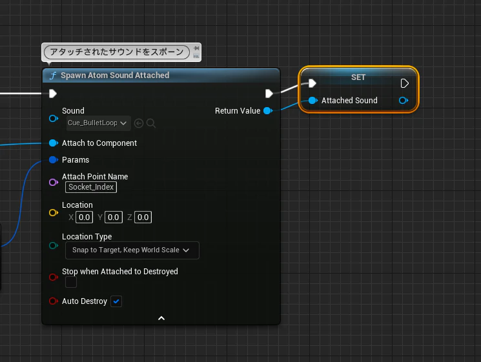Uncheck the Auto Destroy checkbox

[116, 301]
